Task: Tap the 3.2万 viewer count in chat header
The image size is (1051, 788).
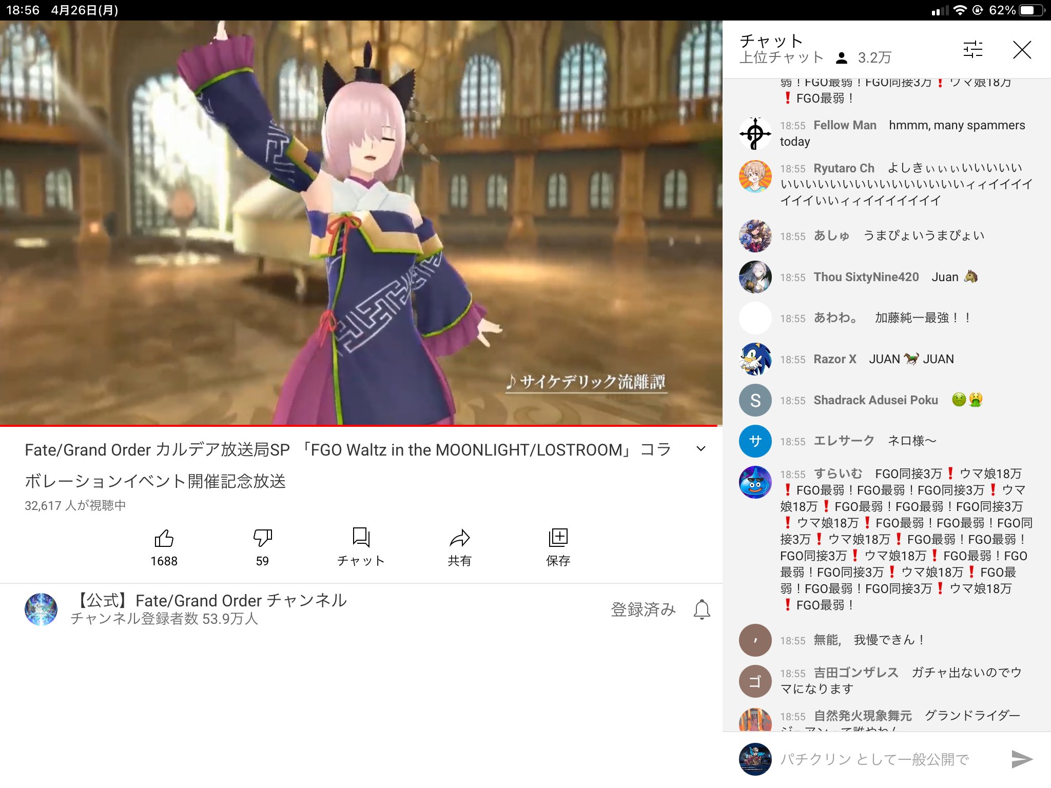Action: pos(874,57)
